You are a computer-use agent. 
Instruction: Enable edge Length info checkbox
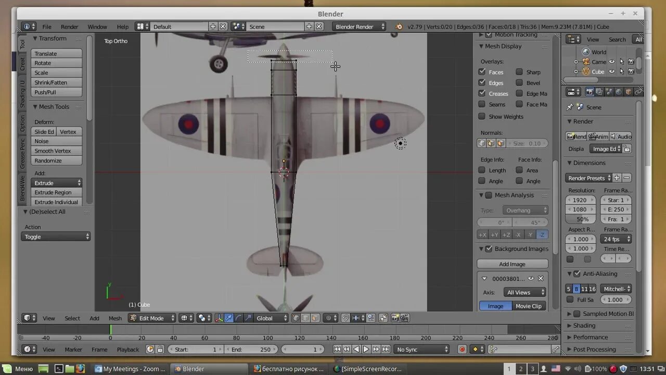[x=482, y=170]
